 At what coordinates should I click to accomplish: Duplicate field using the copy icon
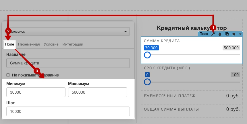coord(227,34)
